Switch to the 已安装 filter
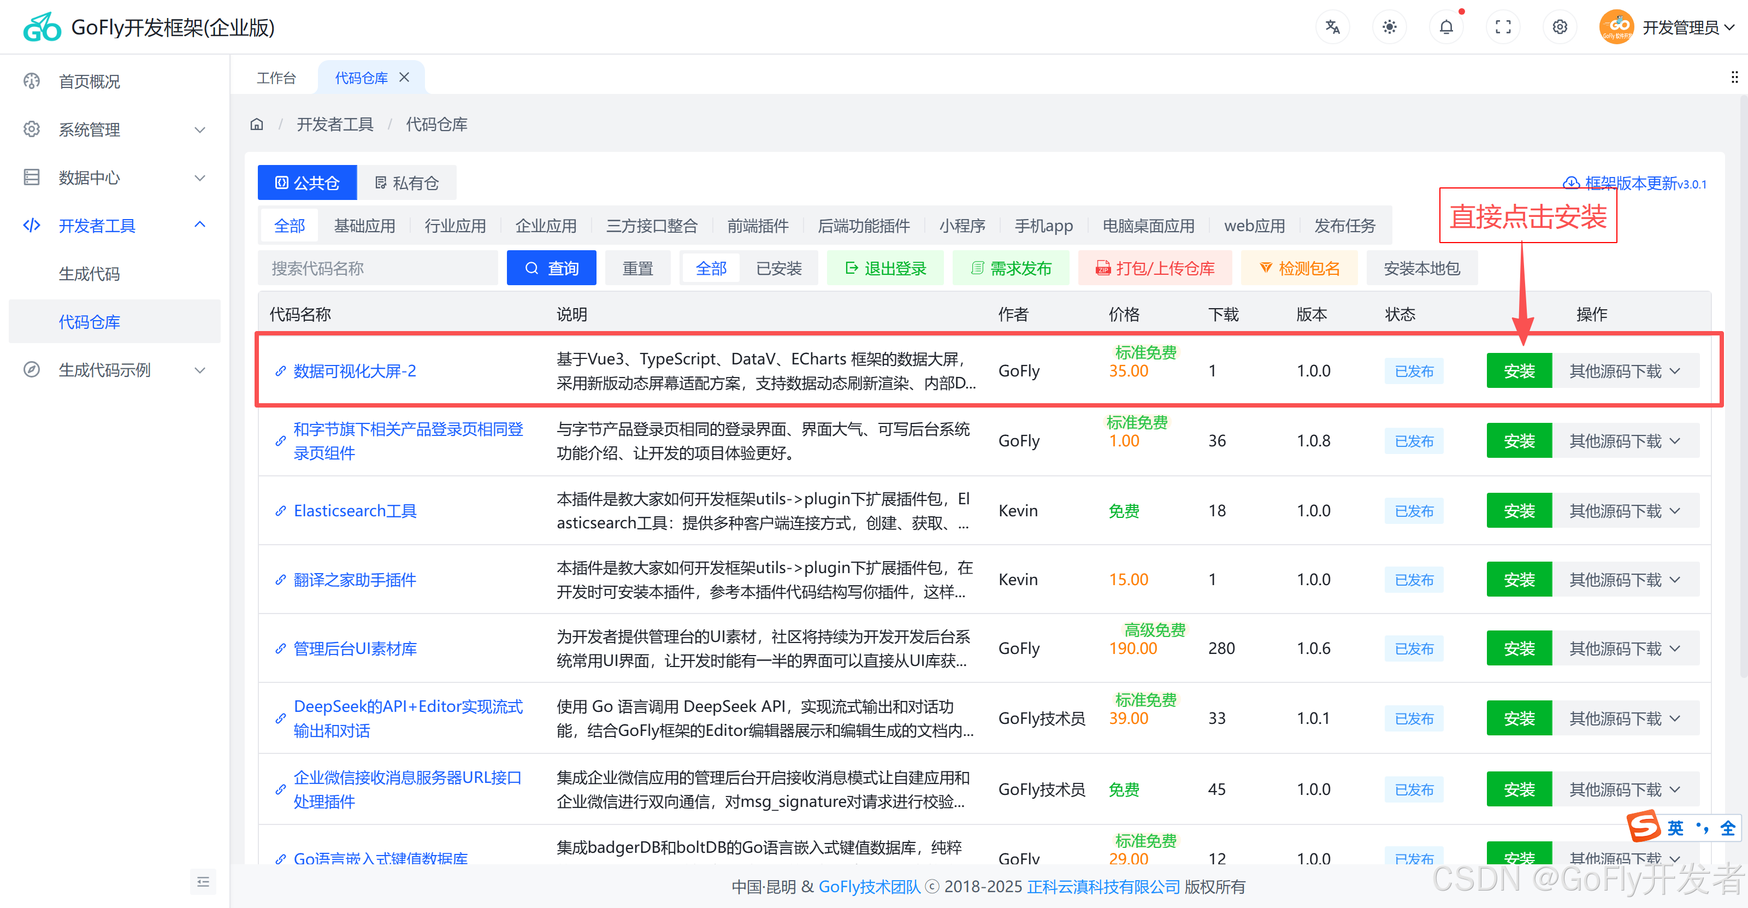The height and width of the screenshot is (908, 1748). click(x=779, y=267)
